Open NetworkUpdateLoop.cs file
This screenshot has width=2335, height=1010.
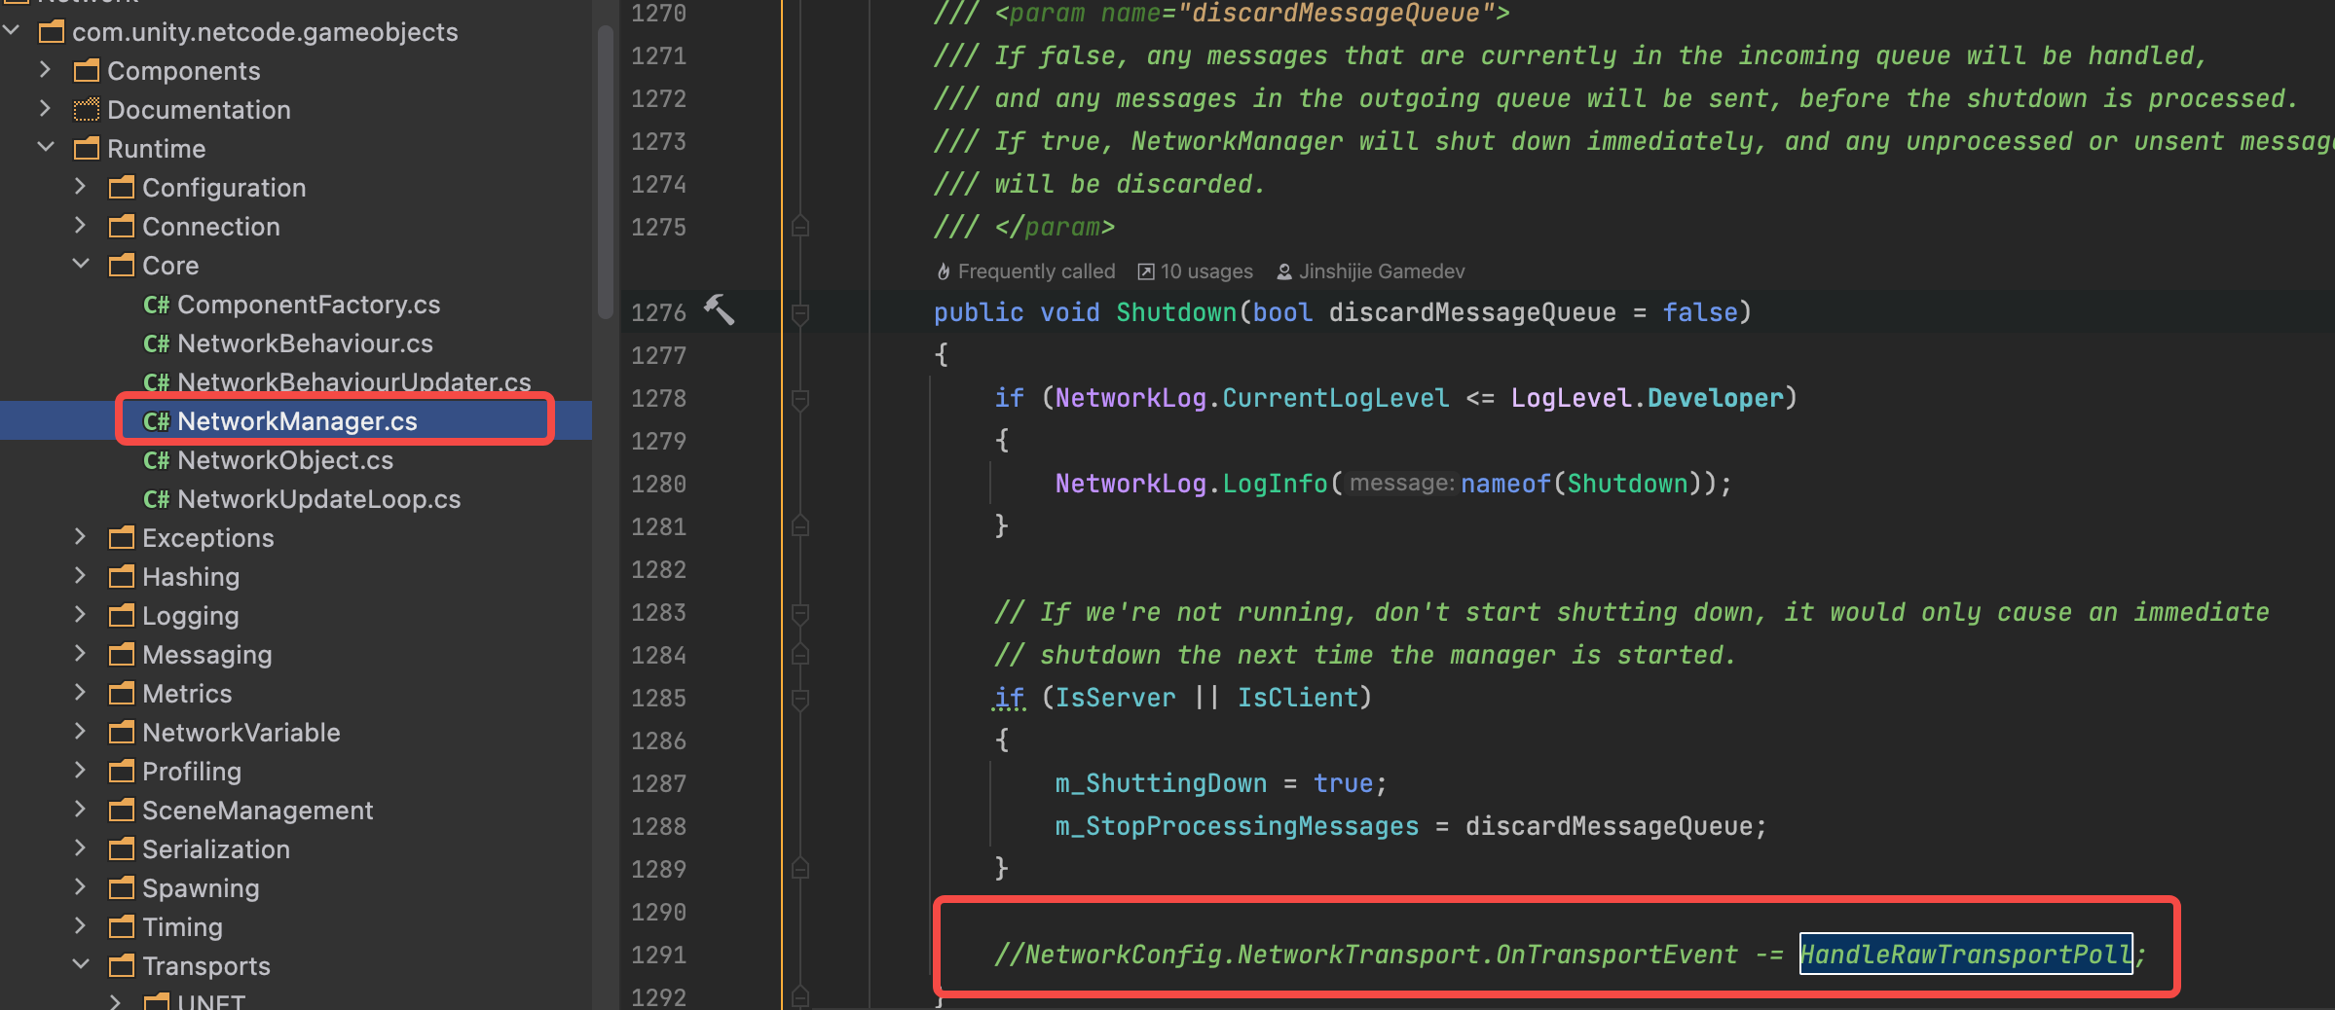click(318, 499)
